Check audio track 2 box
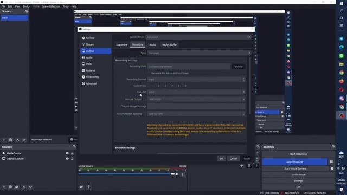347x195 pixels. (x=156, y=86)
